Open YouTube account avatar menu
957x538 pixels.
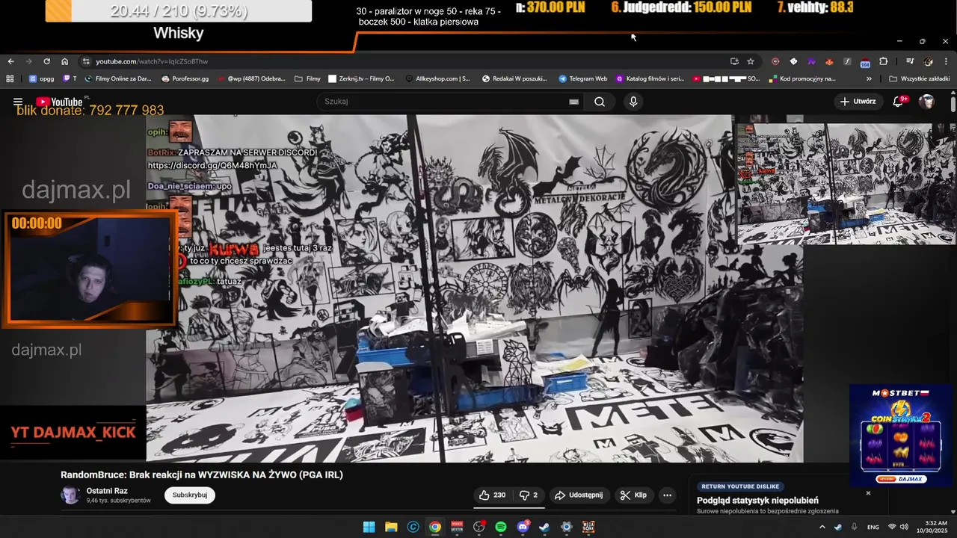pyautogui.click(x=926, y=102)
